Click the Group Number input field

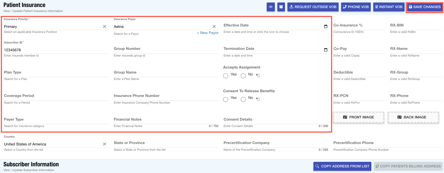166,49
